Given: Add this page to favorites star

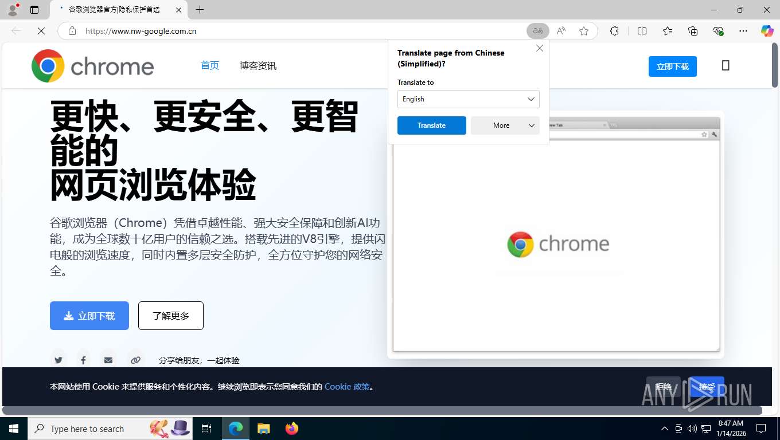Looking at the screenshot, I should pyautogui.click(x=584, y=31).
